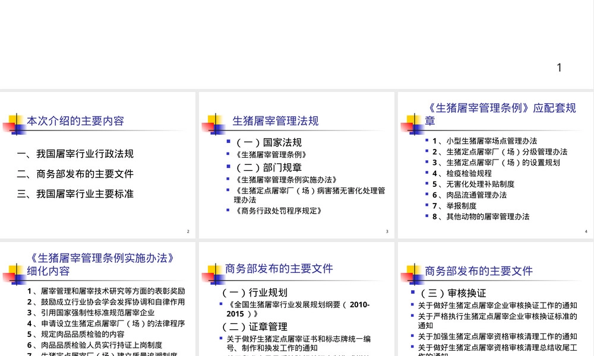Click item 7、举报制度
The image size is (594, 356).
(x=454, y=206)
